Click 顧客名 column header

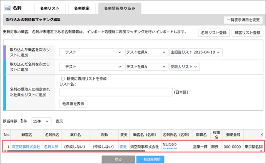pyautogui.click(x=27, y=135)
